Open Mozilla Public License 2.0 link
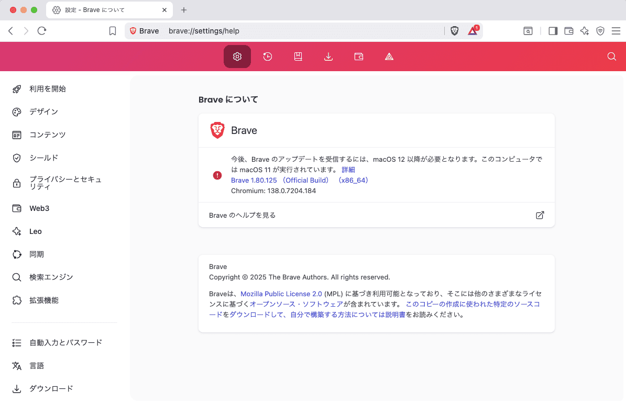 pos(281,294)
